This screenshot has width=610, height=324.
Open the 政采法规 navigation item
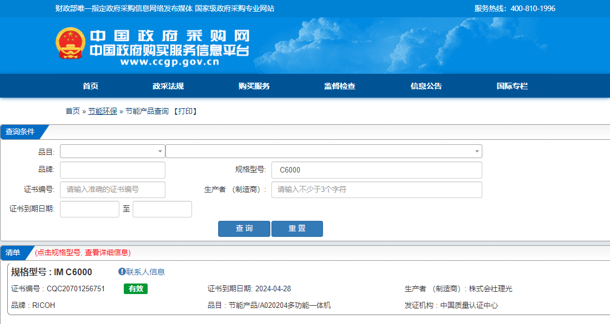pos(168,86)
